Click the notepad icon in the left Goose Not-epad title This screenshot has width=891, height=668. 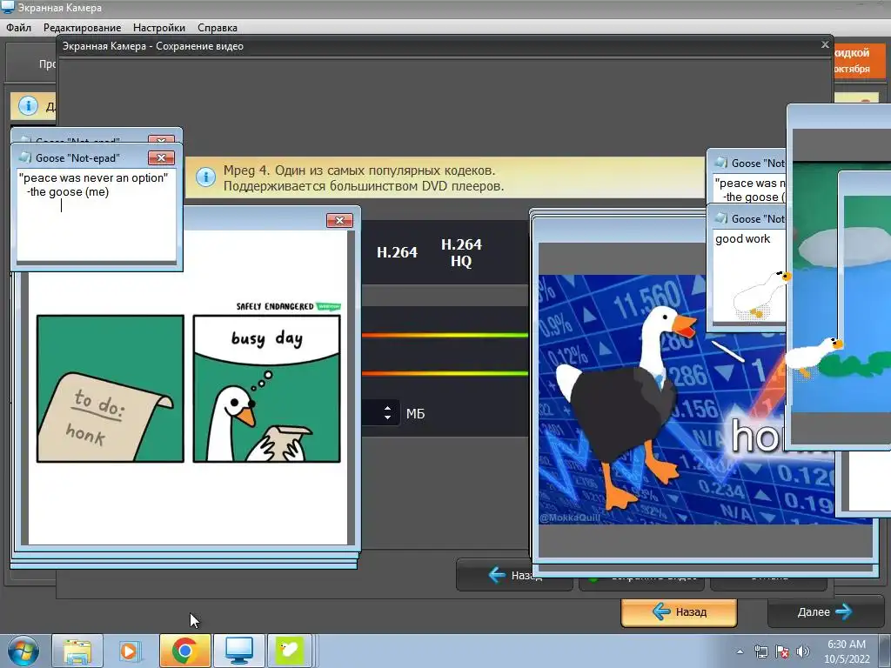tap(25, 158)
